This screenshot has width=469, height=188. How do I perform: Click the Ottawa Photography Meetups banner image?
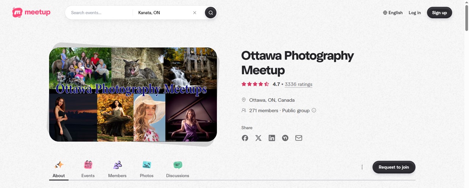133,94
